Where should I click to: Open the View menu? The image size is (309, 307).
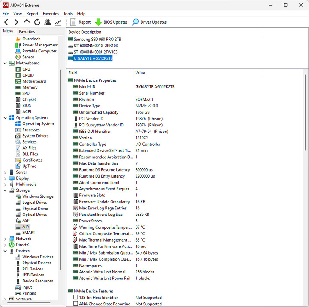[18, 14]
